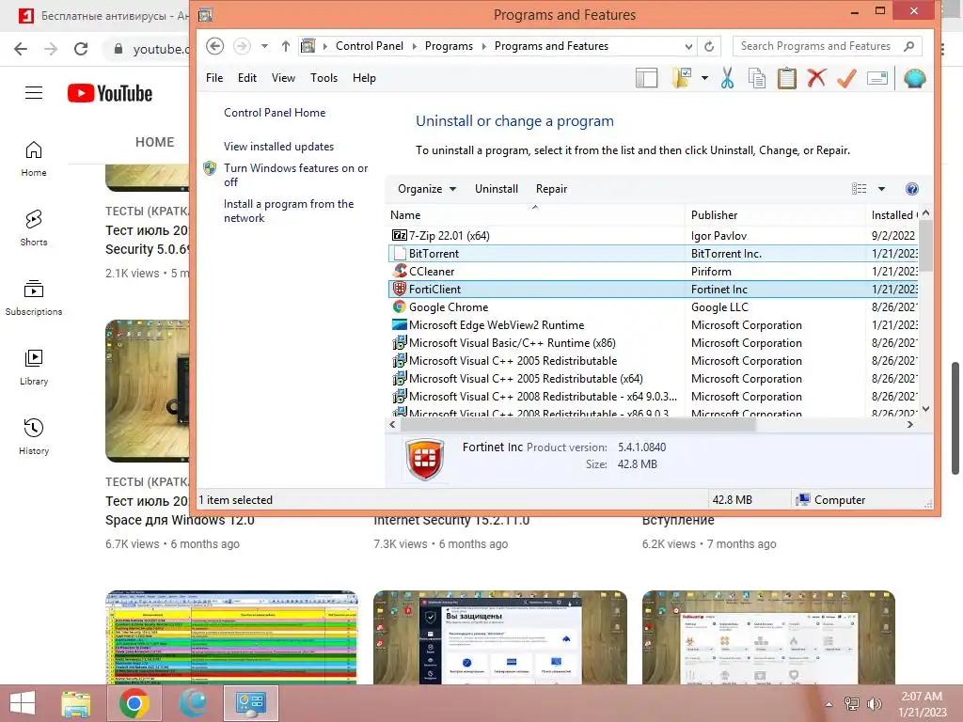Screen dimensions: 963x722
Task: Open the folder options toolbar dropdown arrow
Action: [704, 78]
